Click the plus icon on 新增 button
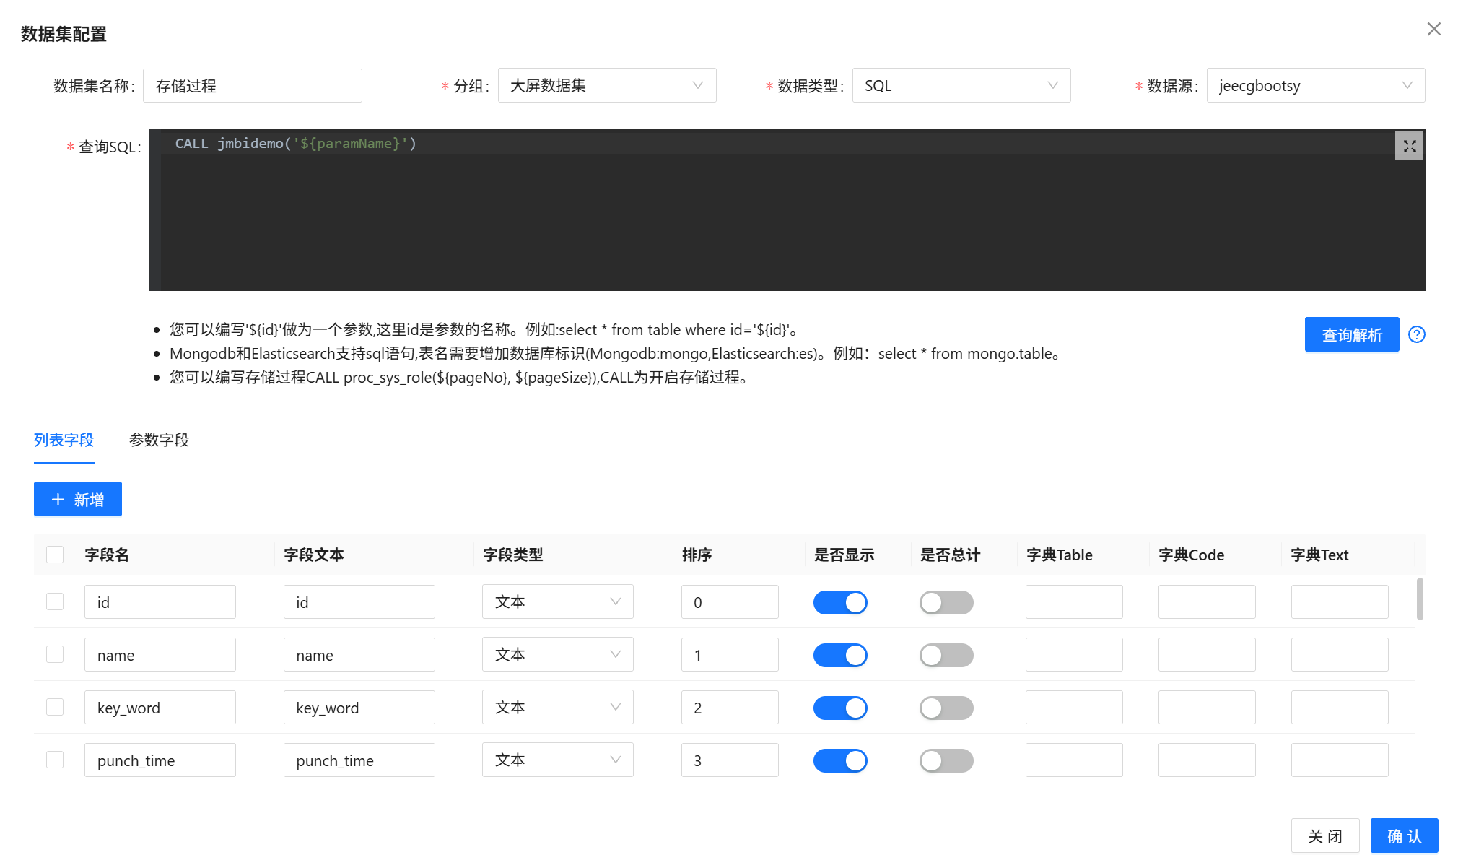Screen dimensions: 1458x860 (58, 500)
